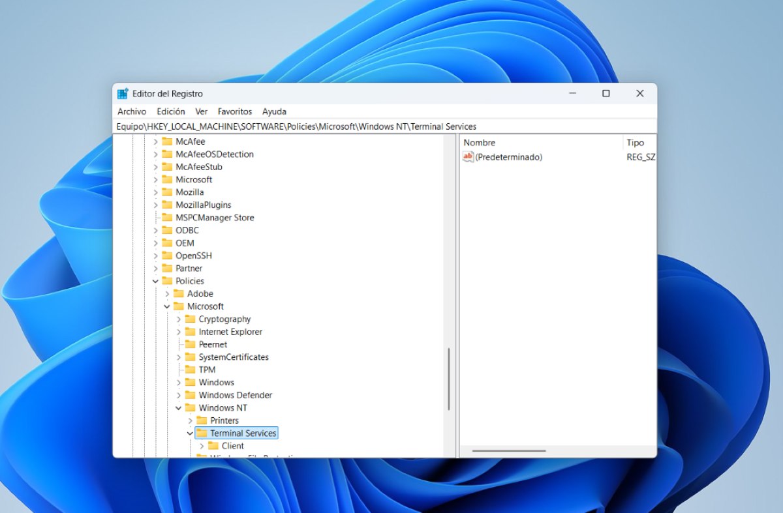
Task: Click the tree pane vertical scrollbar thumb
Action: (x=449, y=379)
